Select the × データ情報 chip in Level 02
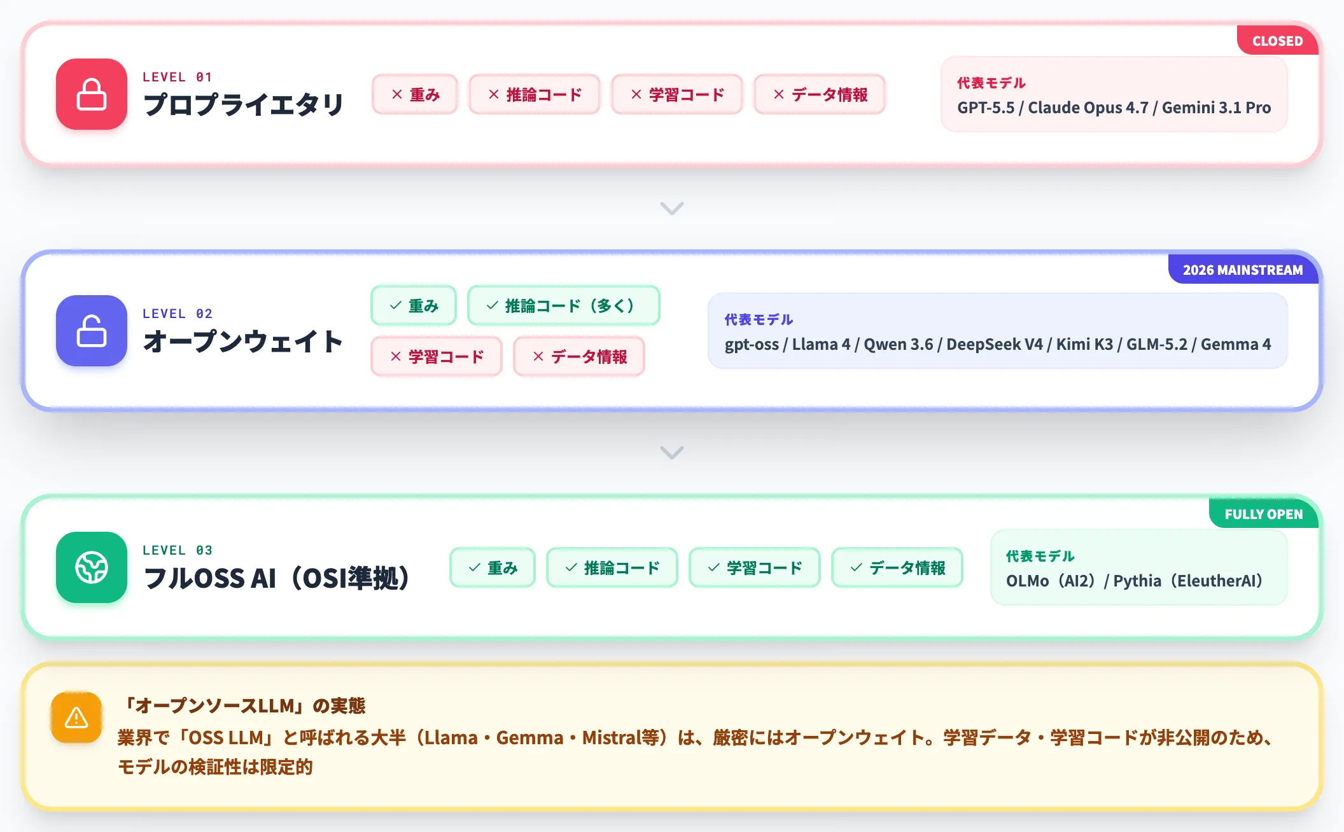The width and height of the screenshot is (1344, 832). (x=579, y=356)
